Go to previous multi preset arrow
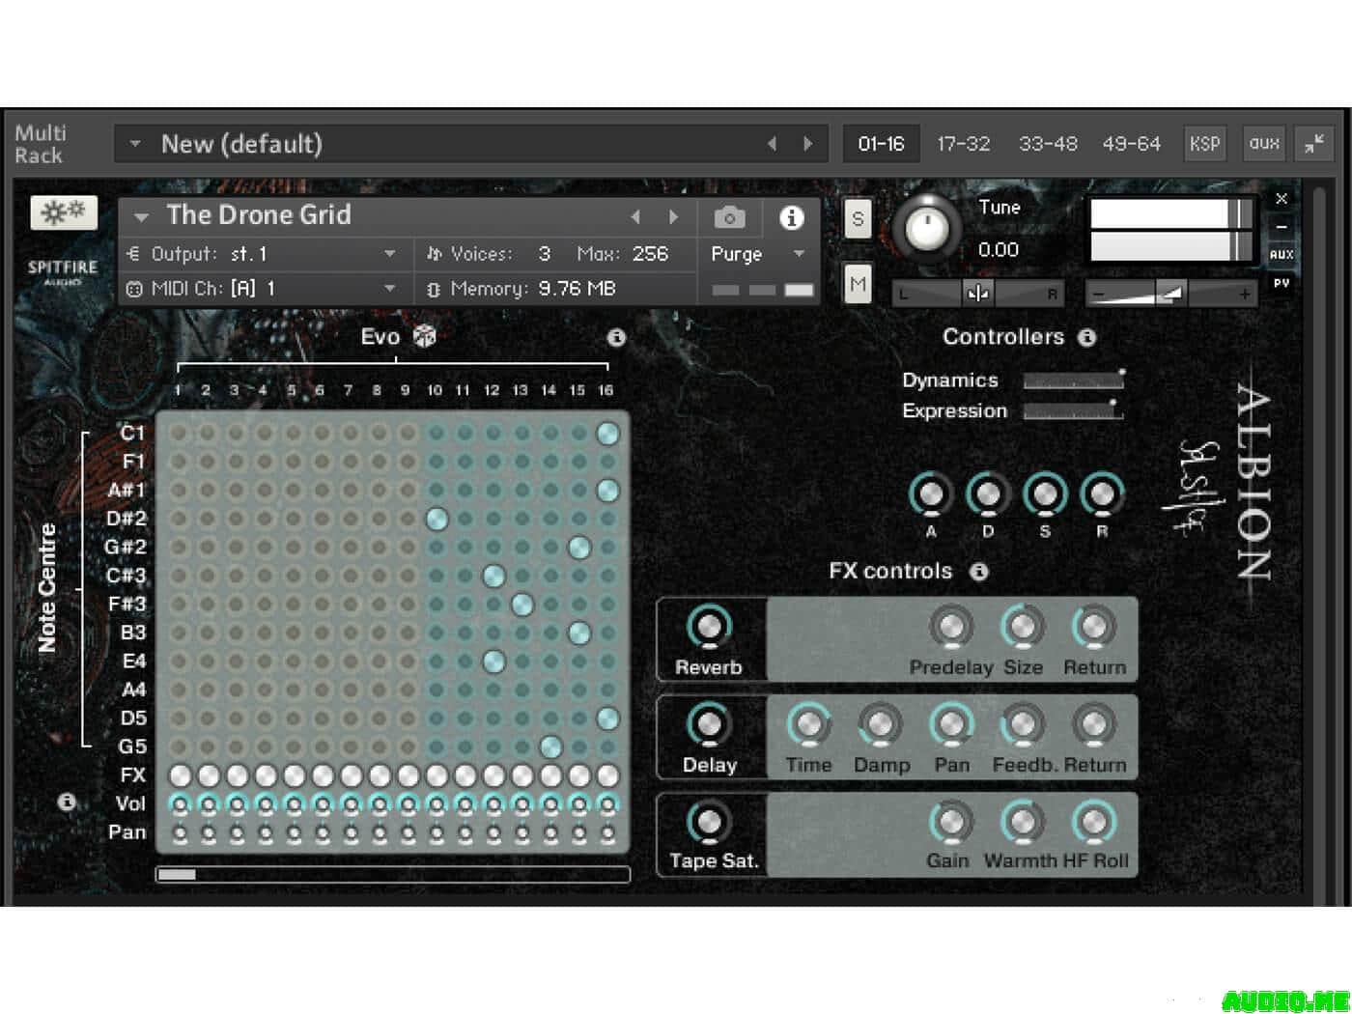 pyautogui.click(x=773, y=144)
